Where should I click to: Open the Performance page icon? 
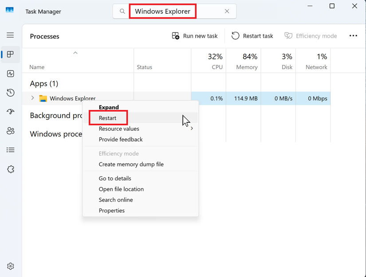10,74
